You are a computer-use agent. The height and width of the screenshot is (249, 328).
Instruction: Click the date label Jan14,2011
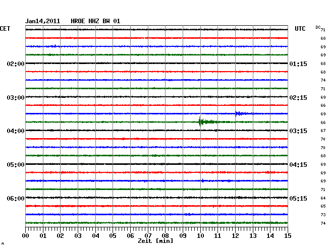point(42,21)
